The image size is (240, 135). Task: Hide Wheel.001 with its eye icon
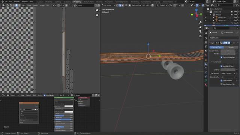pos(235,18)
